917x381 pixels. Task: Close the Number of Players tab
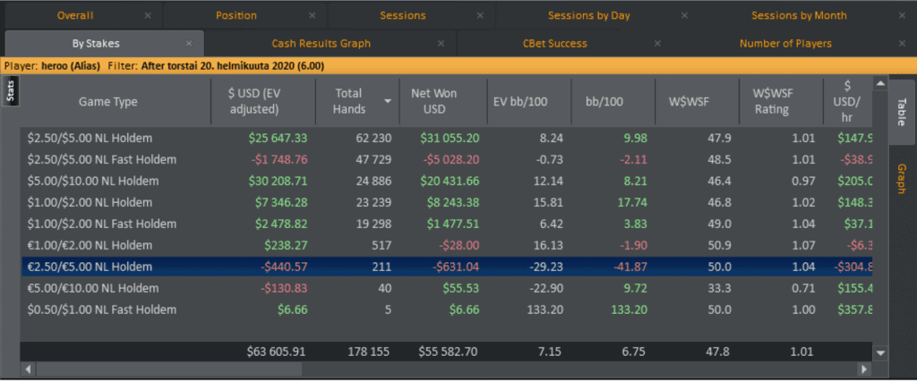pyautogui.click(x=903, y=43)
